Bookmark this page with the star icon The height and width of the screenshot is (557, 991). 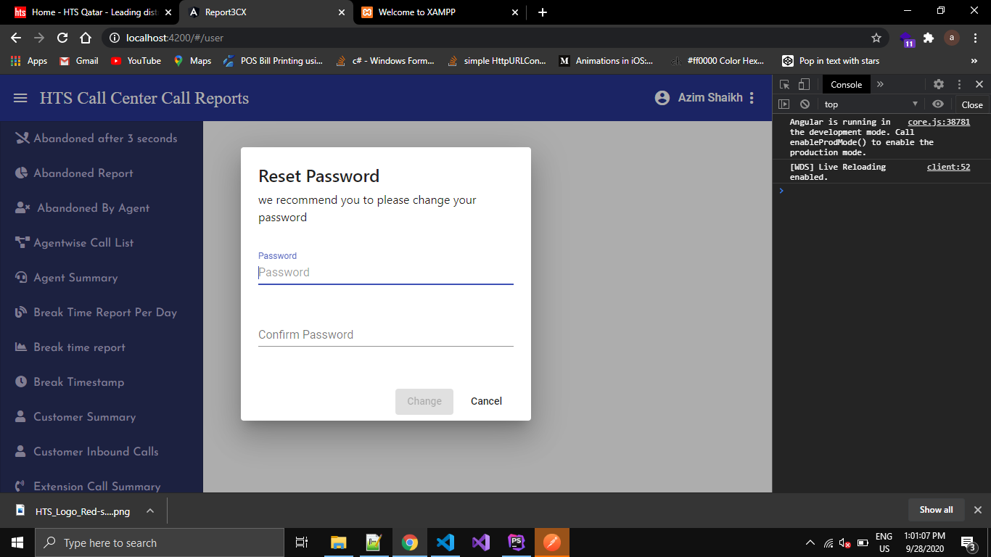point(876,38)
